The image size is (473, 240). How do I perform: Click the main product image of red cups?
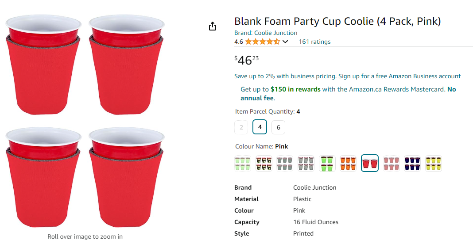tap(84, 119)
